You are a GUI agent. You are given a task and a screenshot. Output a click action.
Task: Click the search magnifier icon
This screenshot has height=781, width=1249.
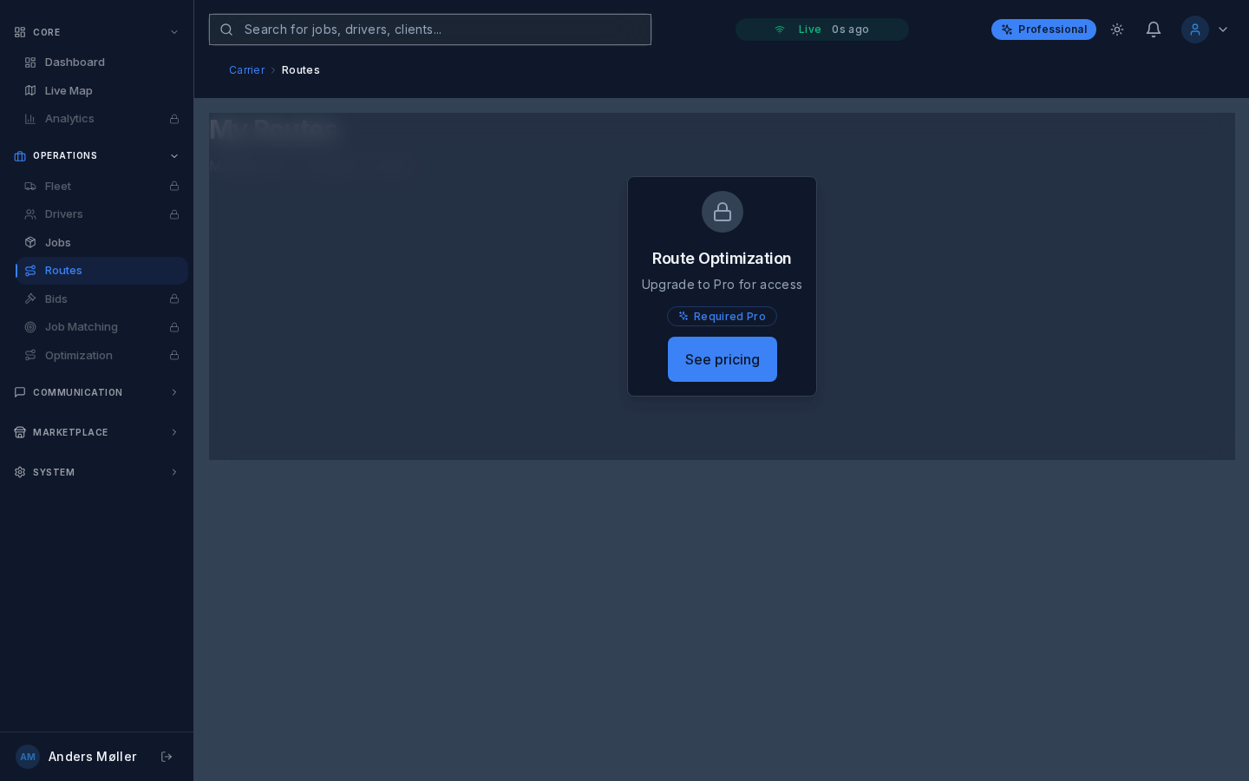(226, 30)
